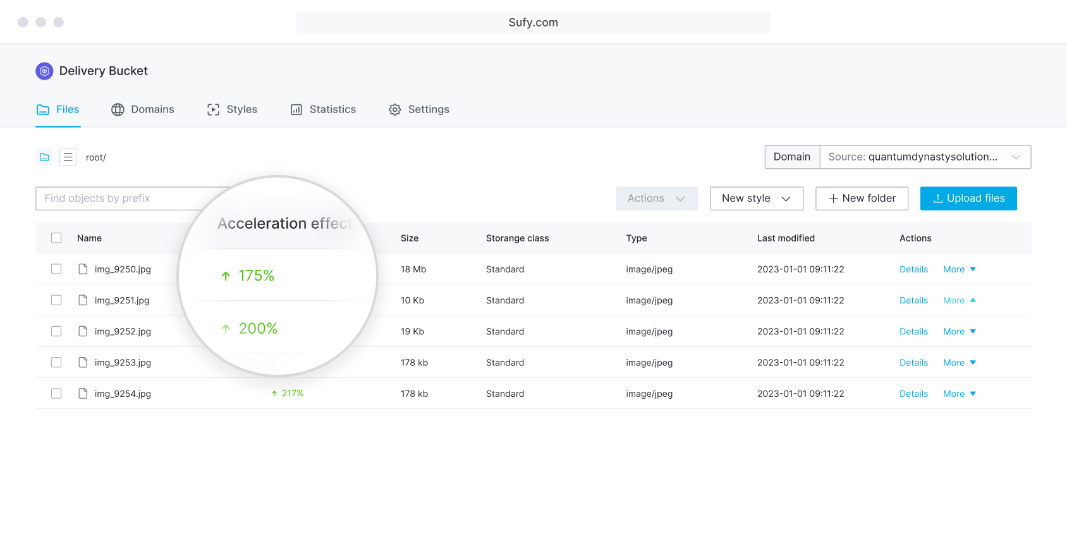1067x541 pixels.
Task: Switch to the Statistics tab
Action: tap(323, 109)
